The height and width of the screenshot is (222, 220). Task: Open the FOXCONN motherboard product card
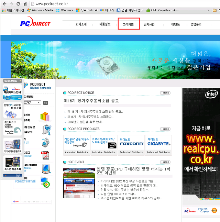coord(131,145)
